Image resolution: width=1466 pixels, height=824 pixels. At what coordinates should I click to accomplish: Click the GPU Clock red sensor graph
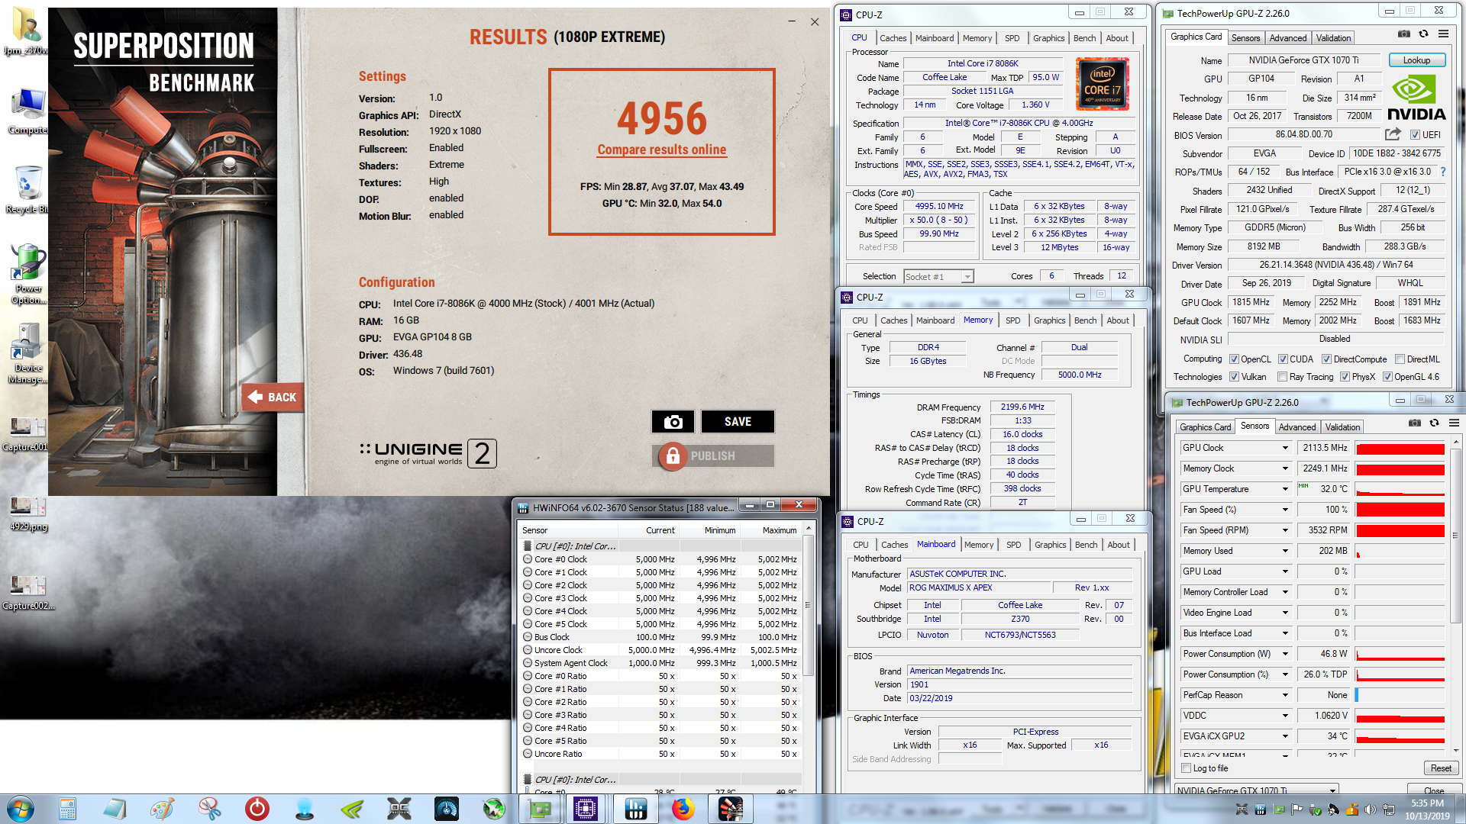1400,448
